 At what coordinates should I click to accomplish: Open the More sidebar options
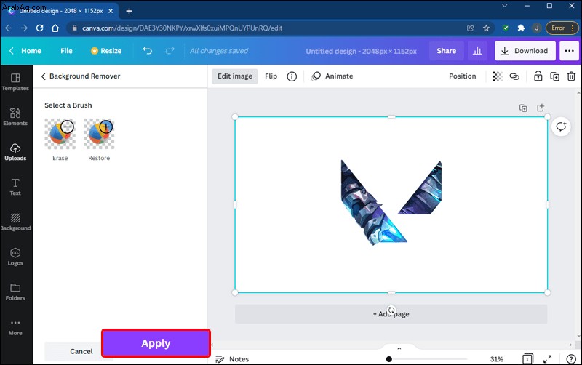pyautogui.click(x=15, y=327)
